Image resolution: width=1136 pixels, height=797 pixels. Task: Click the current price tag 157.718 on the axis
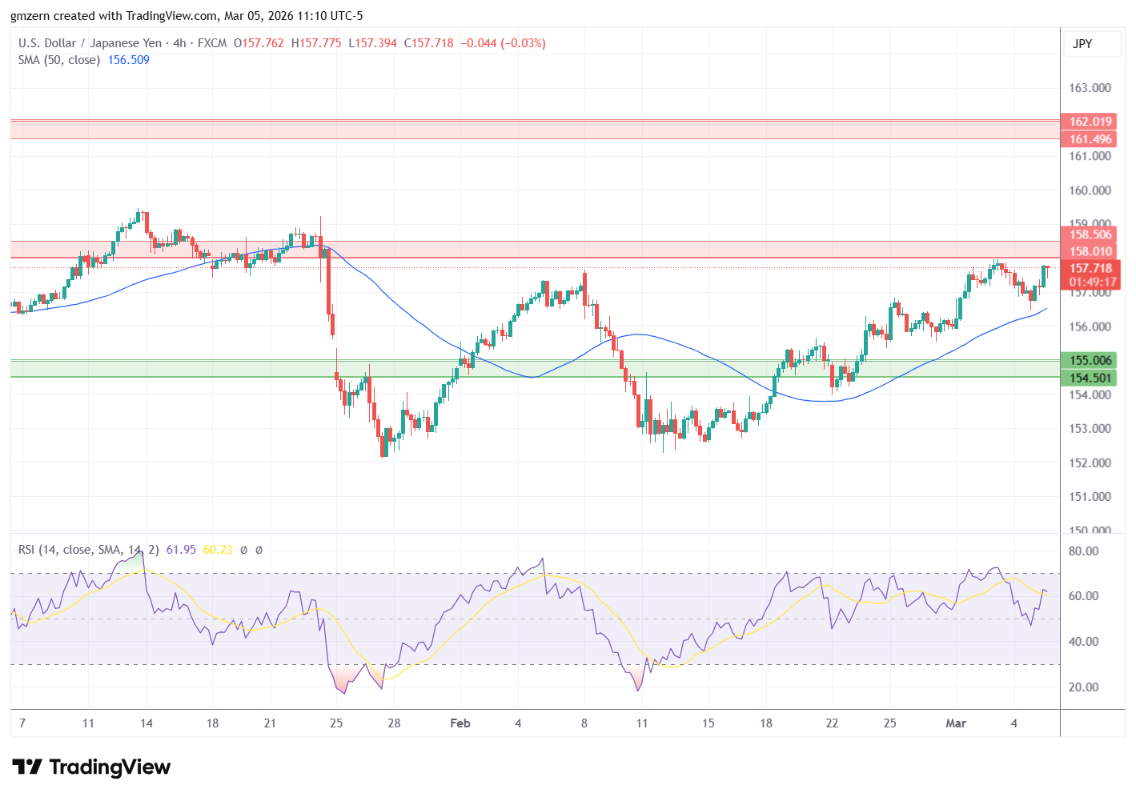(1090, 268)
